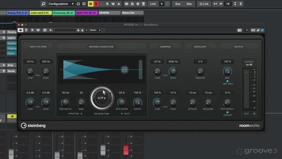Open the dropdown next to camera icon
Screen dimensions: 282x159
[x=247, y=30]
